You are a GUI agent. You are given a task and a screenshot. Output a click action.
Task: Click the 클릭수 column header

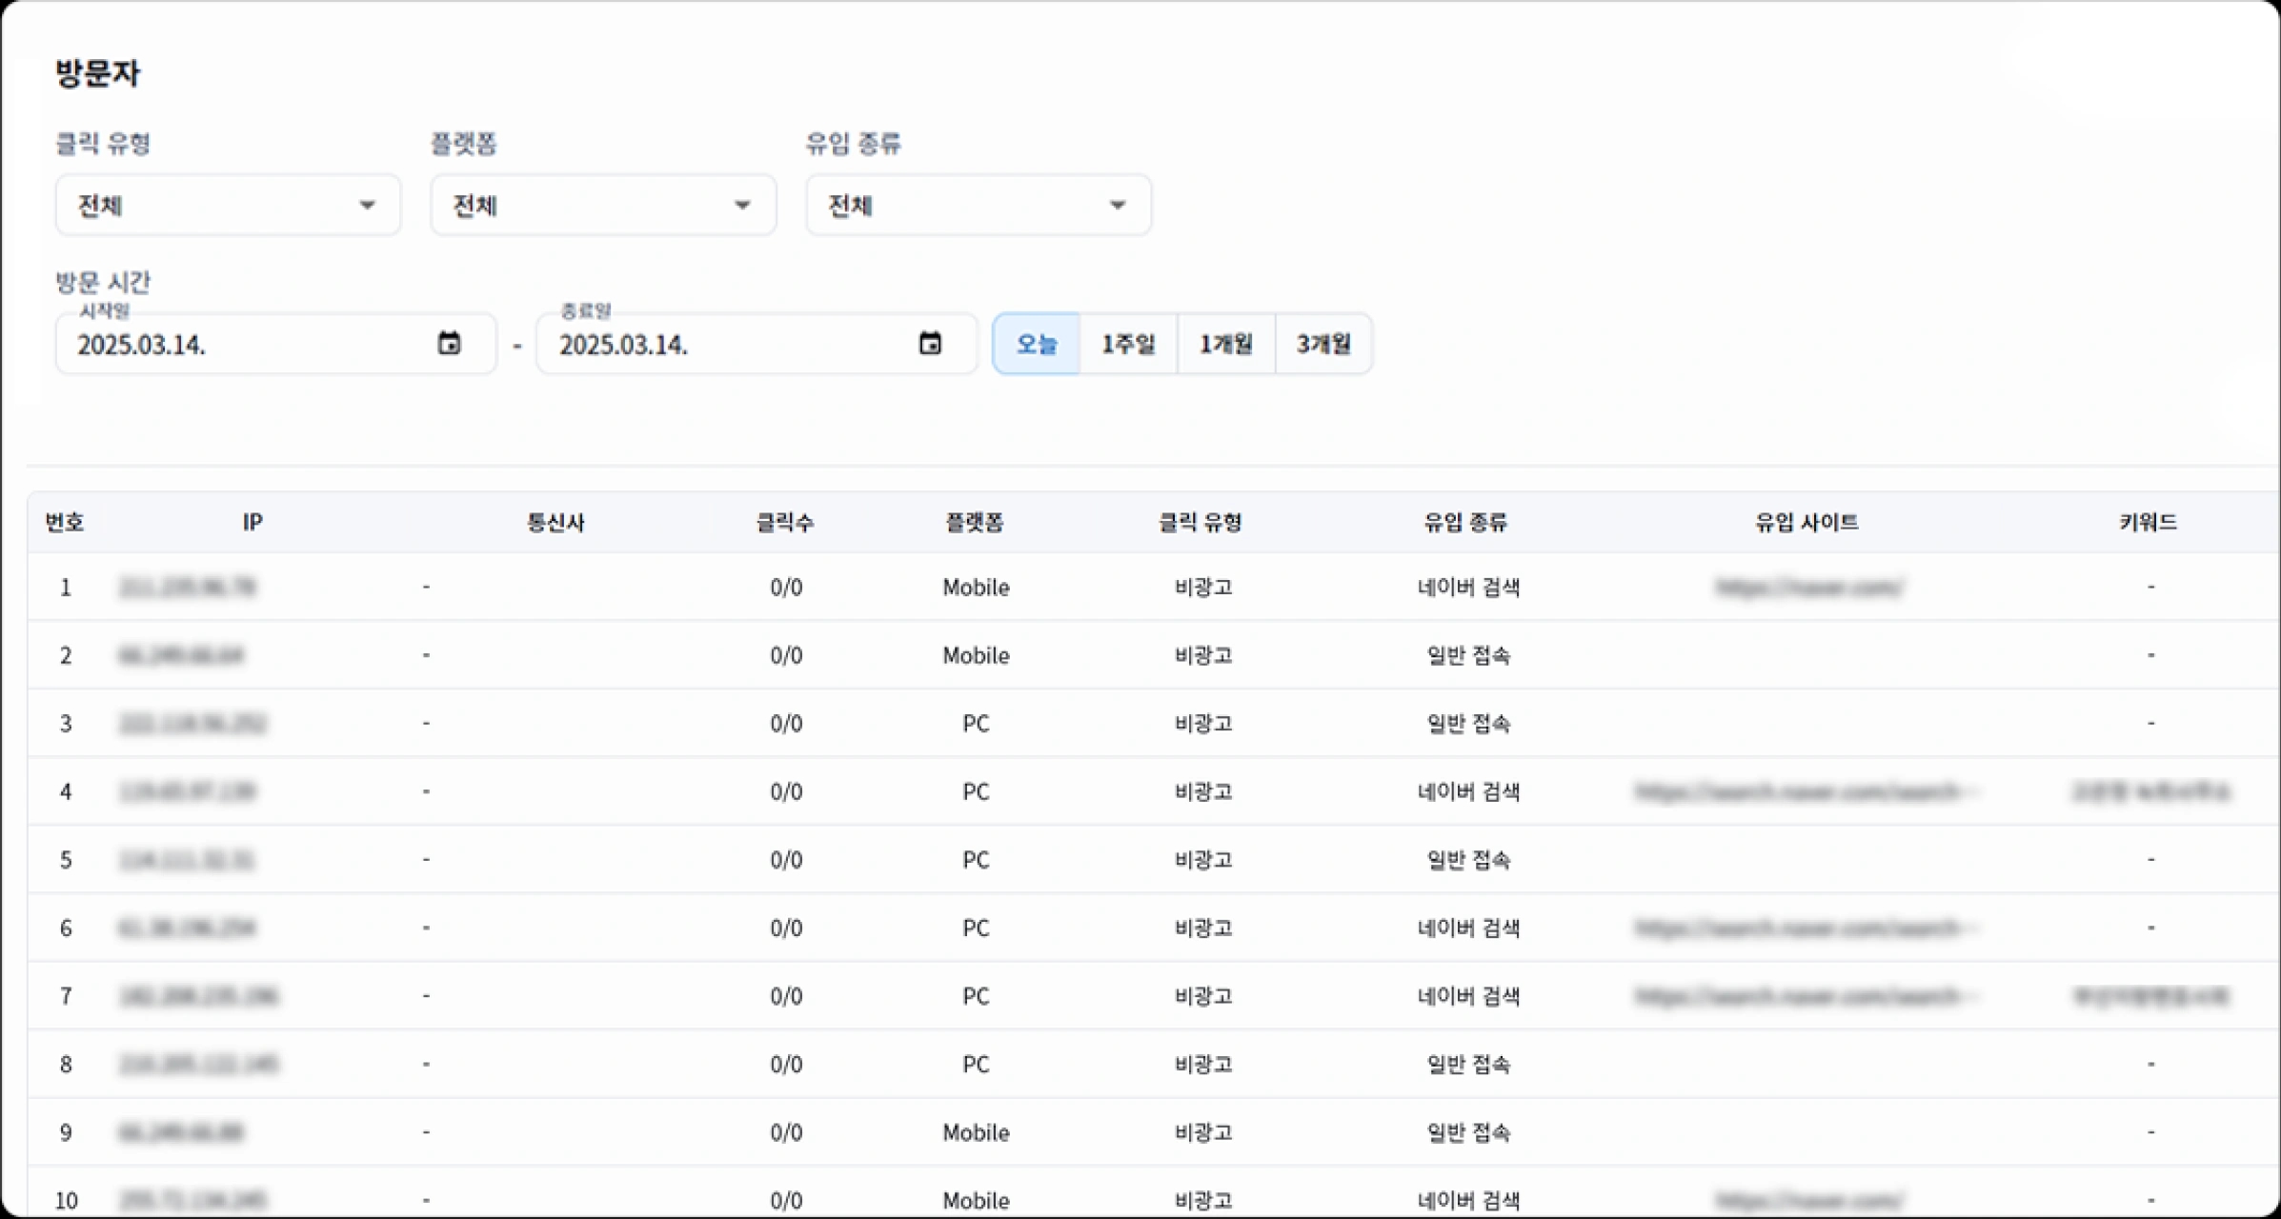click(x=785, y=522)
